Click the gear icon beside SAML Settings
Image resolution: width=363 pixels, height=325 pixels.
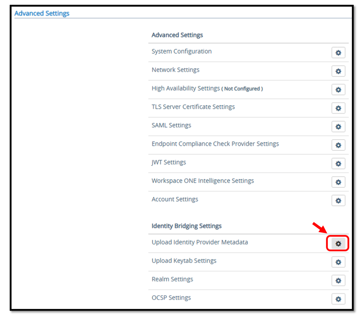click(x=338, y=127)
